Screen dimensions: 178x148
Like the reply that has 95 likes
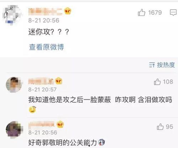[160, 127]
